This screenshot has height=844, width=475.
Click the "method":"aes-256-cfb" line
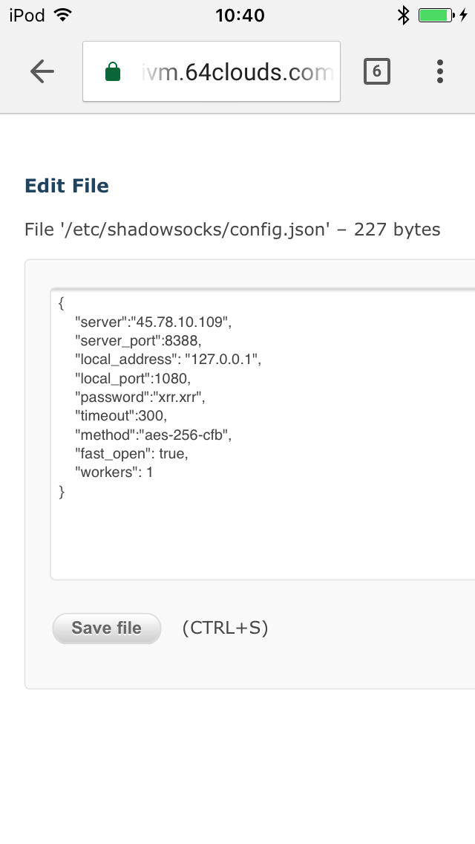154,435
